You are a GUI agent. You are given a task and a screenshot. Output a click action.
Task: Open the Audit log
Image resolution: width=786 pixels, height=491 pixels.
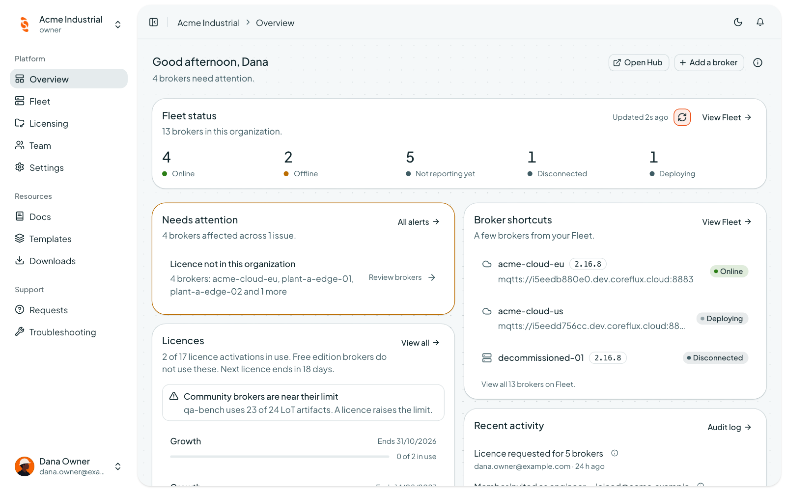coord(730,427)
